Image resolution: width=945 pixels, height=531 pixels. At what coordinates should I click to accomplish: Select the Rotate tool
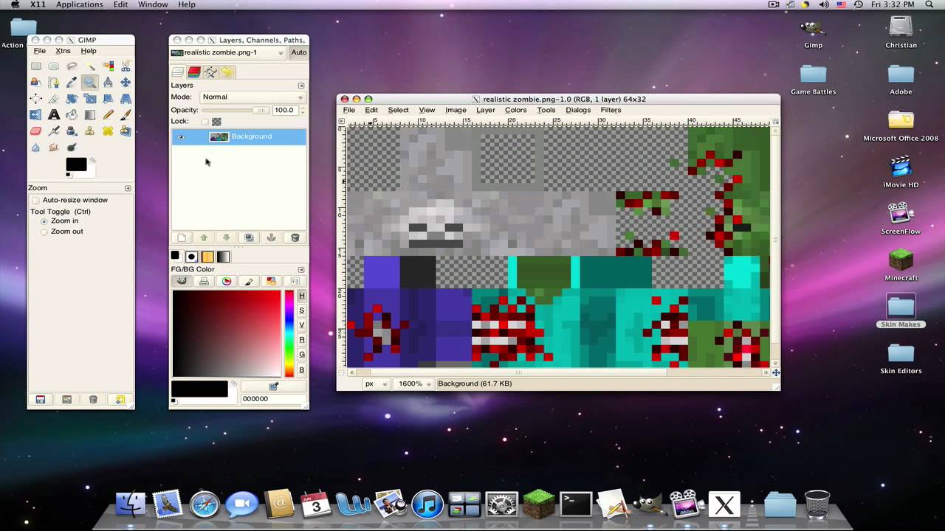point(72,99)
